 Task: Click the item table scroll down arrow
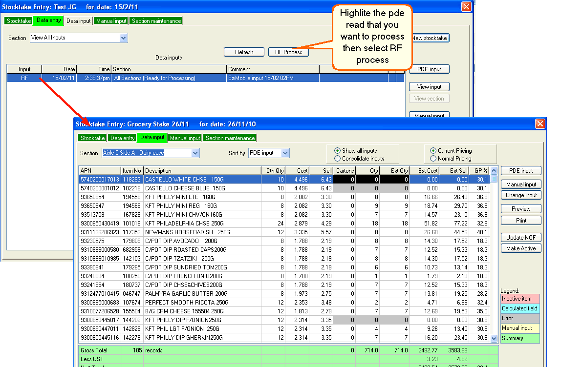pos(494,338)
